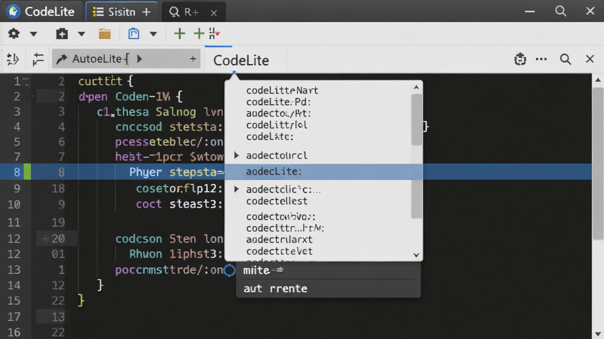The height and width of the screenshot is (339, 604).
Task: Click the indent lines icon in second toolbar
Action: (38, 59)
